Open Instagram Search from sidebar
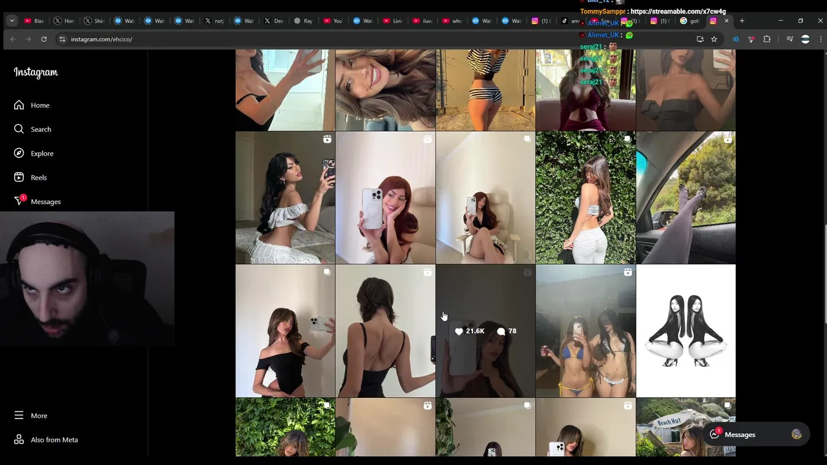Screen dimensions: 827x465 click(32, 129)
